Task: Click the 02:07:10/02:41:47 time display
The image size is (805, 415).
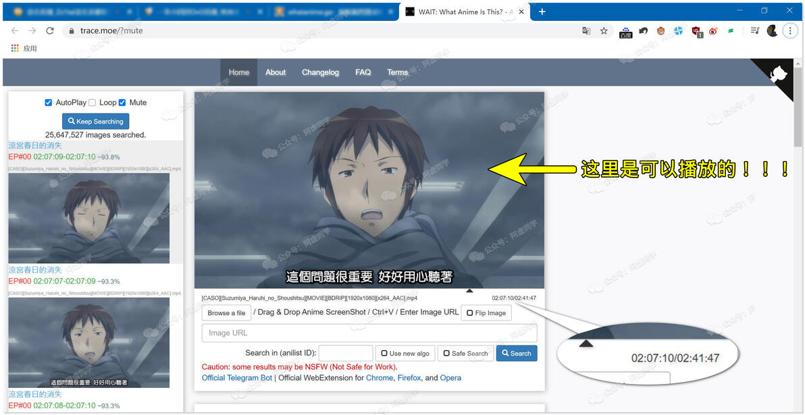Action: [514, 298]
